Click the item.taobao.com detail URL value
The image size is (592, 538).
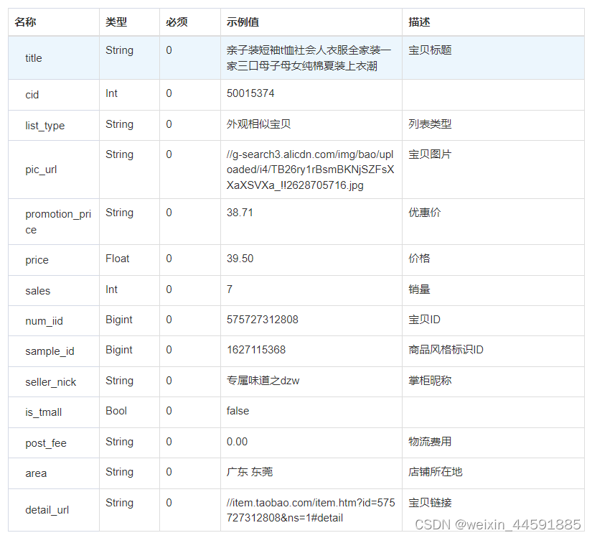click(311, 511)
